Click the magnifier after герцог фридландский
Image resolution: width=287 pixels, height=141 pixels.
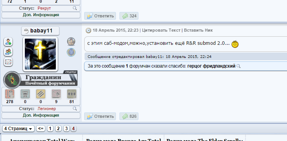coord(238,66)
